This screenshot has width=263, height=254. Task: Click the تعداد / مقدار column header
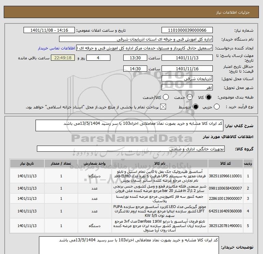click(61, 163)
